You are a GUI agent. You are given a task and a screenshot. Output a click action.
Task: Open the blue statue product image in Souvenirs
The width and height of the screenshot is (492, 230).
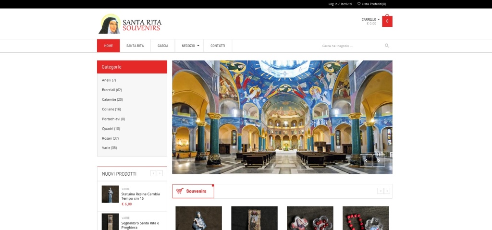[198, 218]
